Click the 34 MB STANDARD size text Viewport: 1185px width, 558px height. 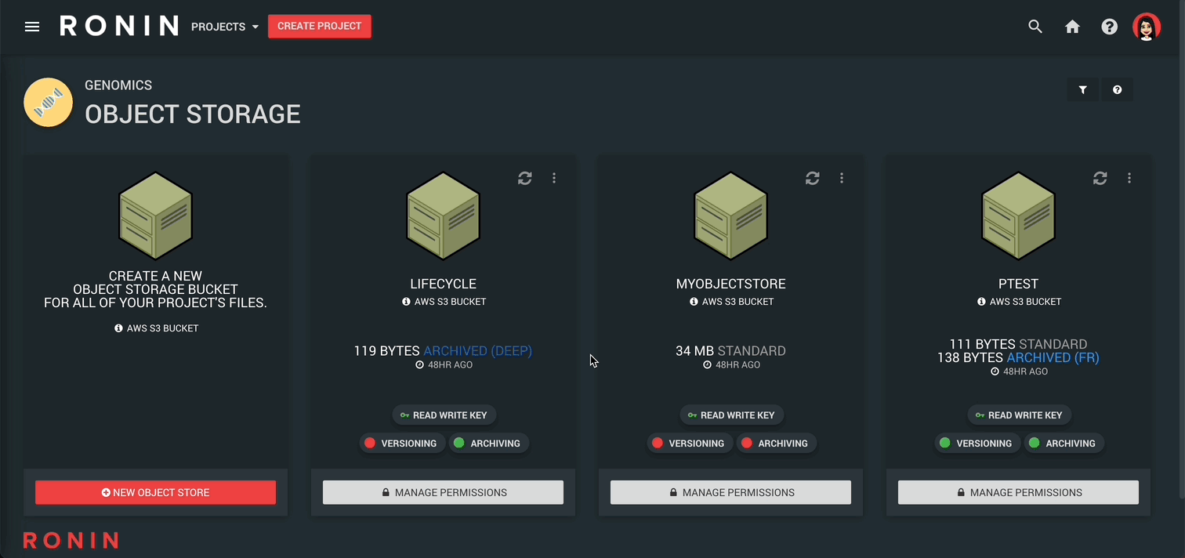click(730, 351)
